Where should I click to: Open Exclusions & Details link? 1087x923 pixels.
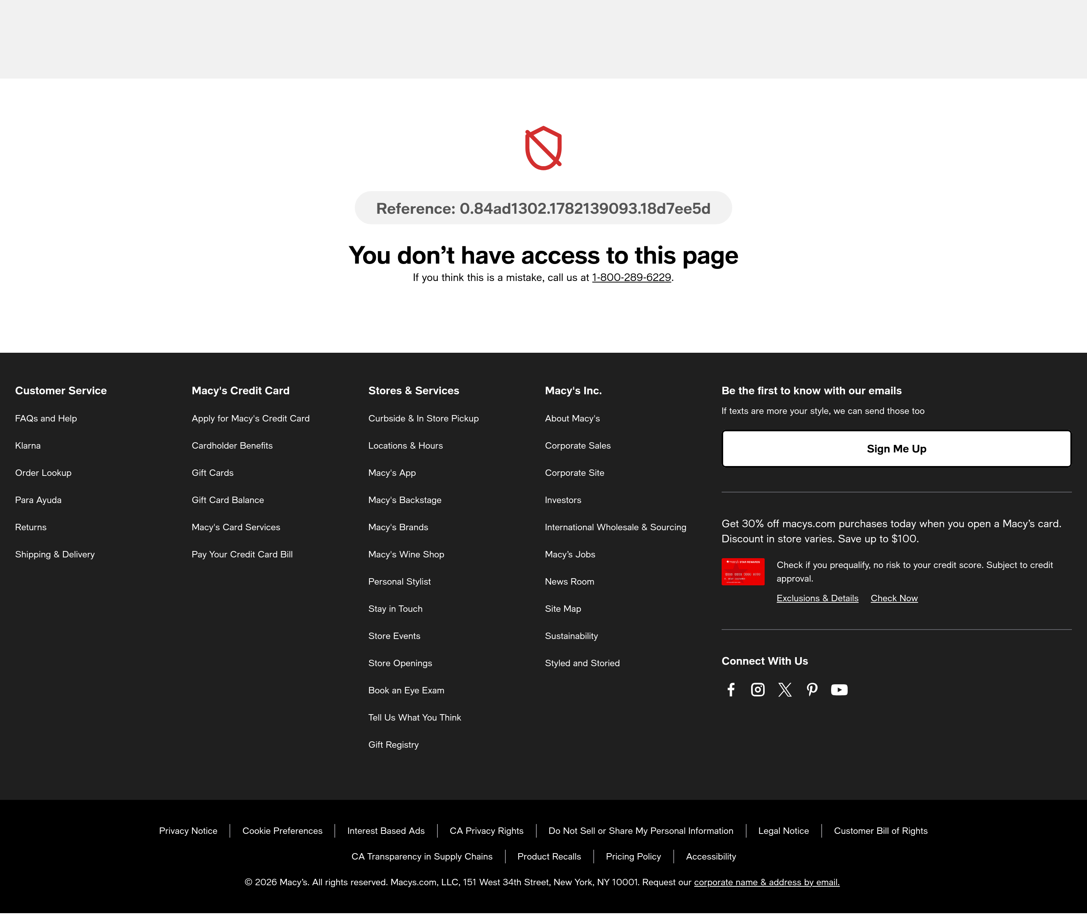tap(817, 598)
